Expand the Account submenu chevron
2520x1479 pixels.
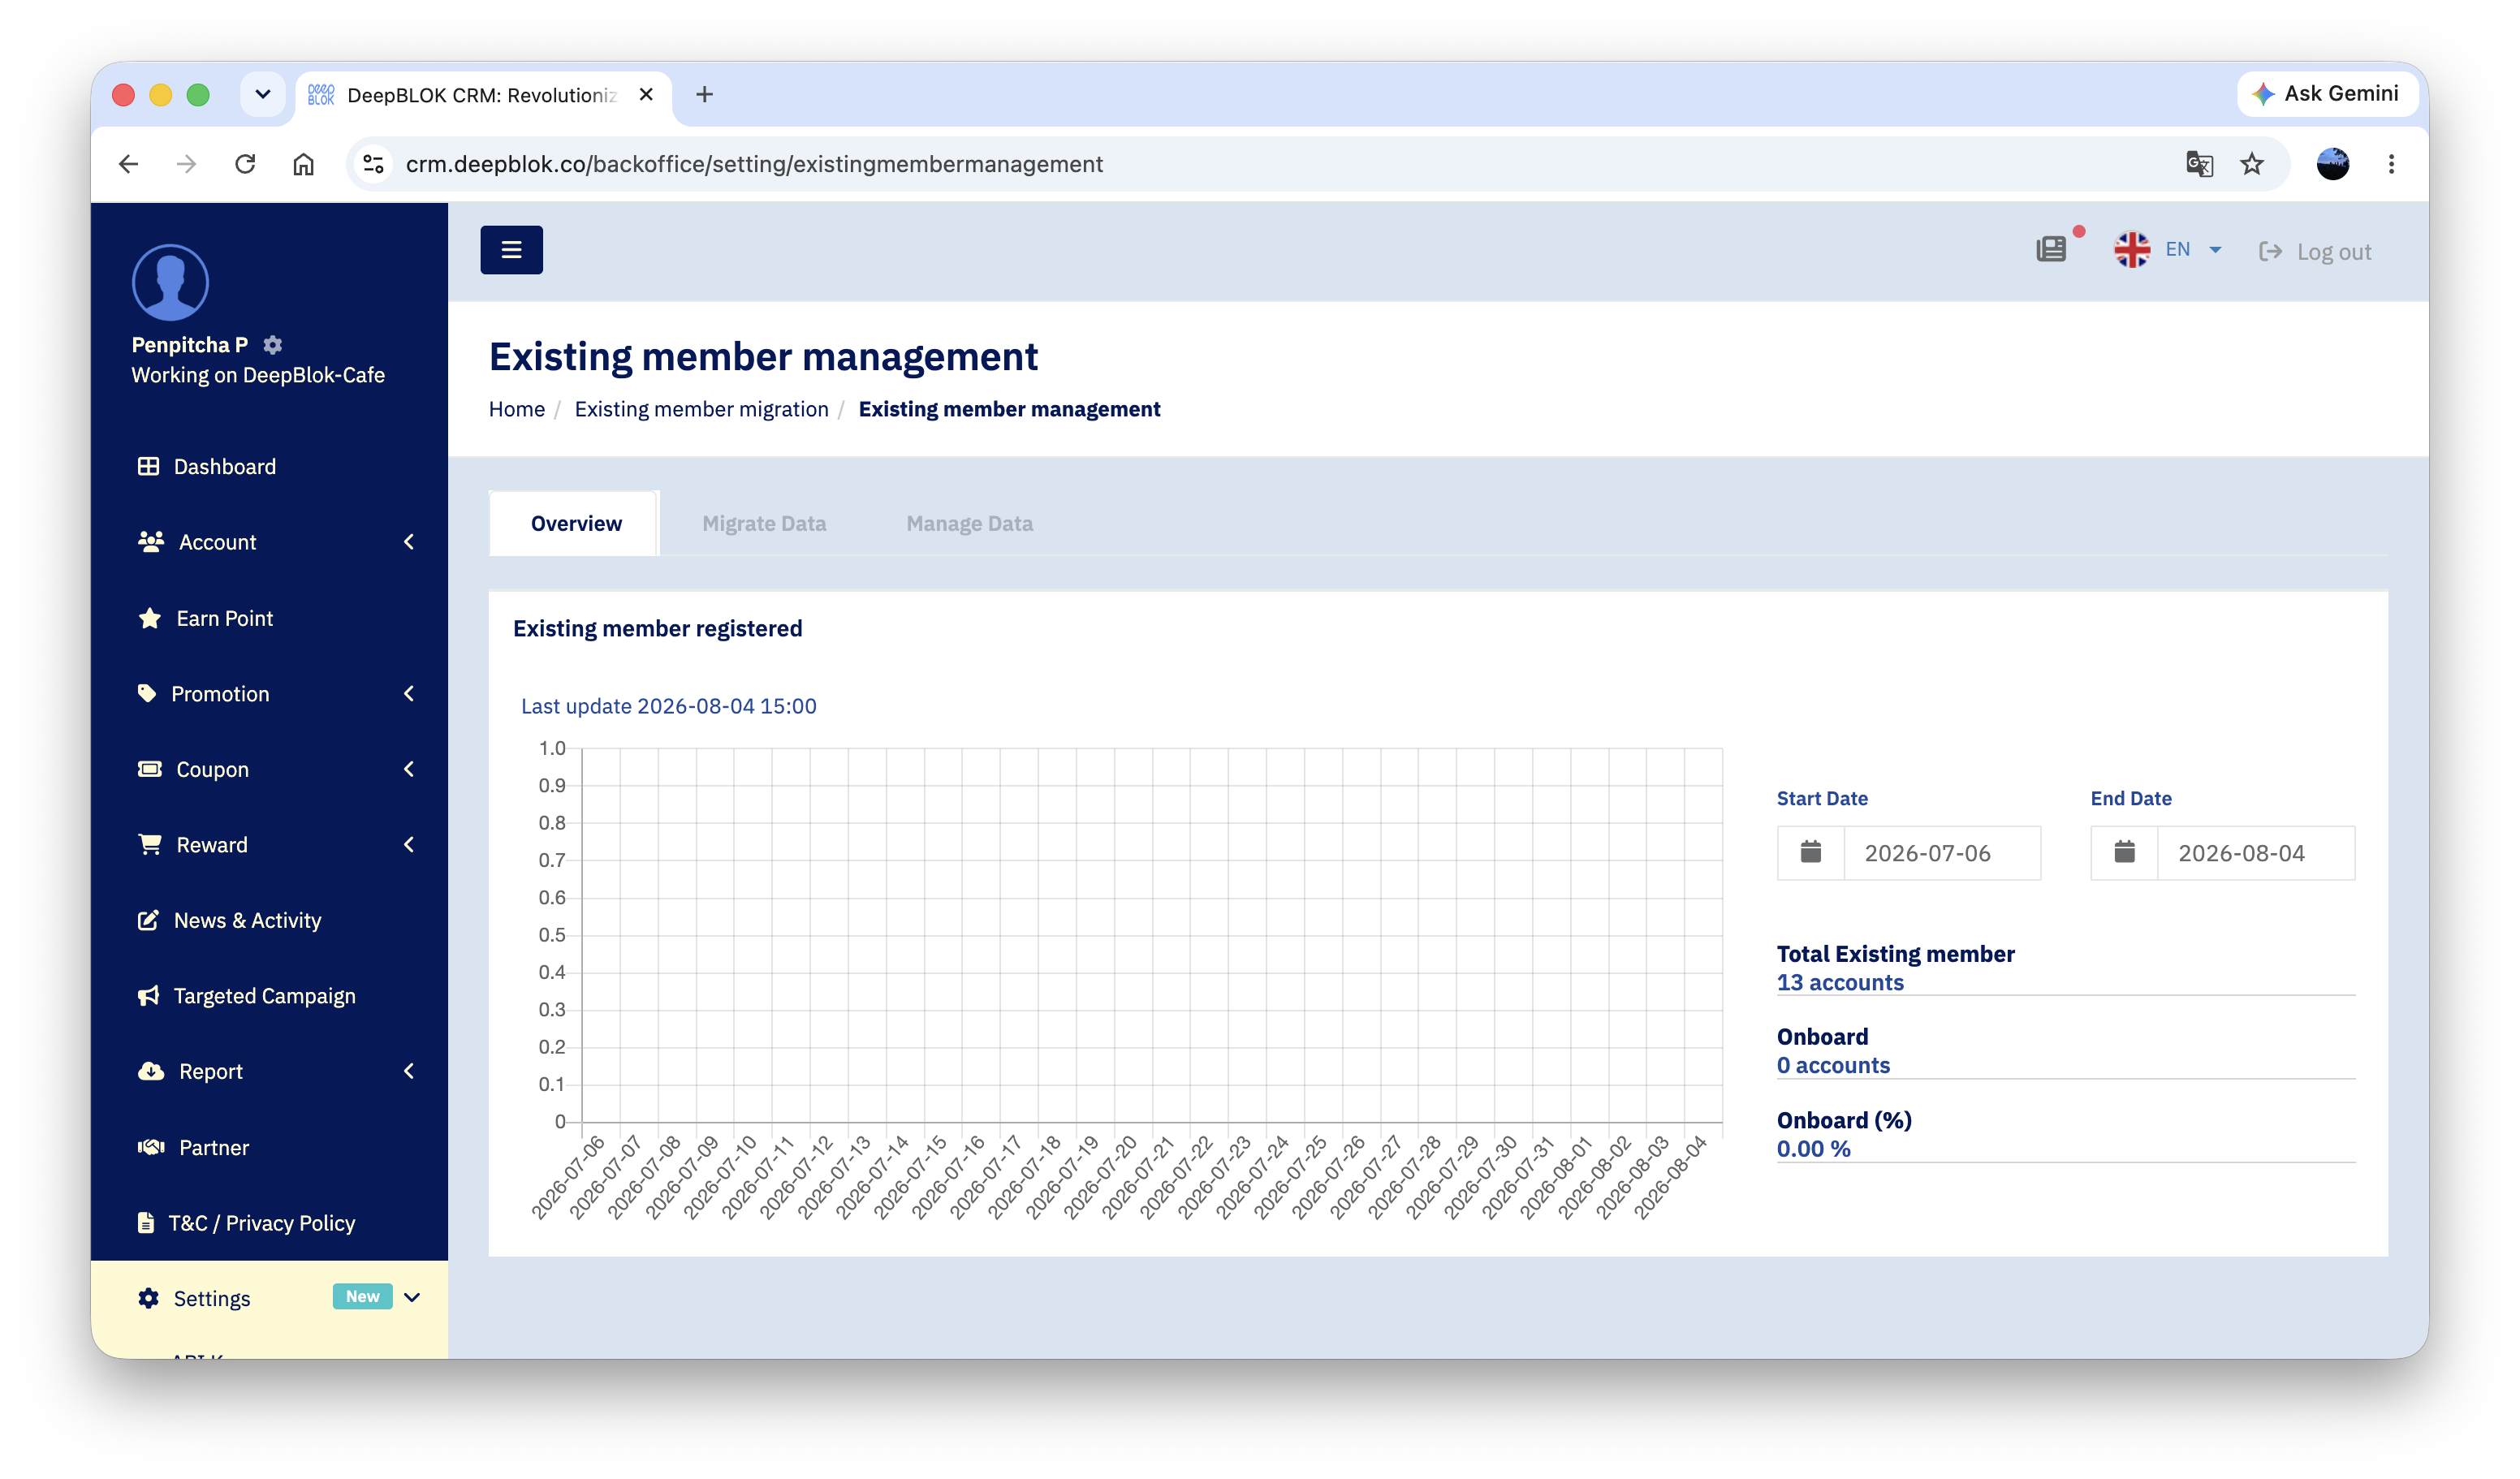coord(409,542)
